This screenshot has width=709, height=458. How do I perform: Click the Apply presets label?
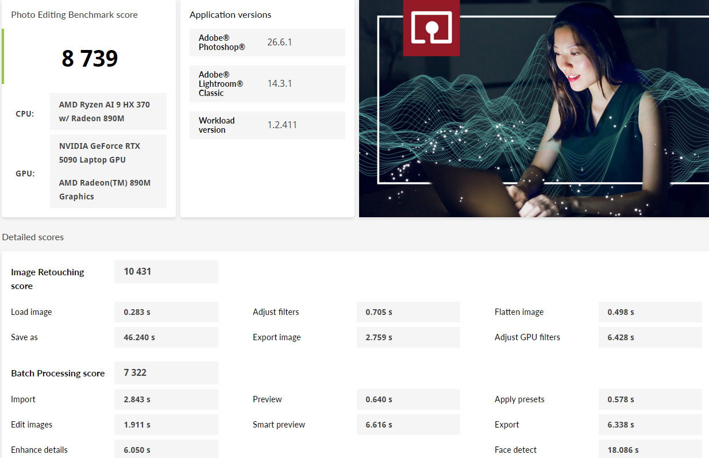519,399
